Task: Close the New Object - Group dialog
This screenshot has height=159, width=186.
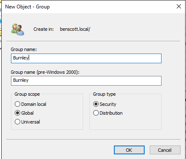Action: pos(179,6)
